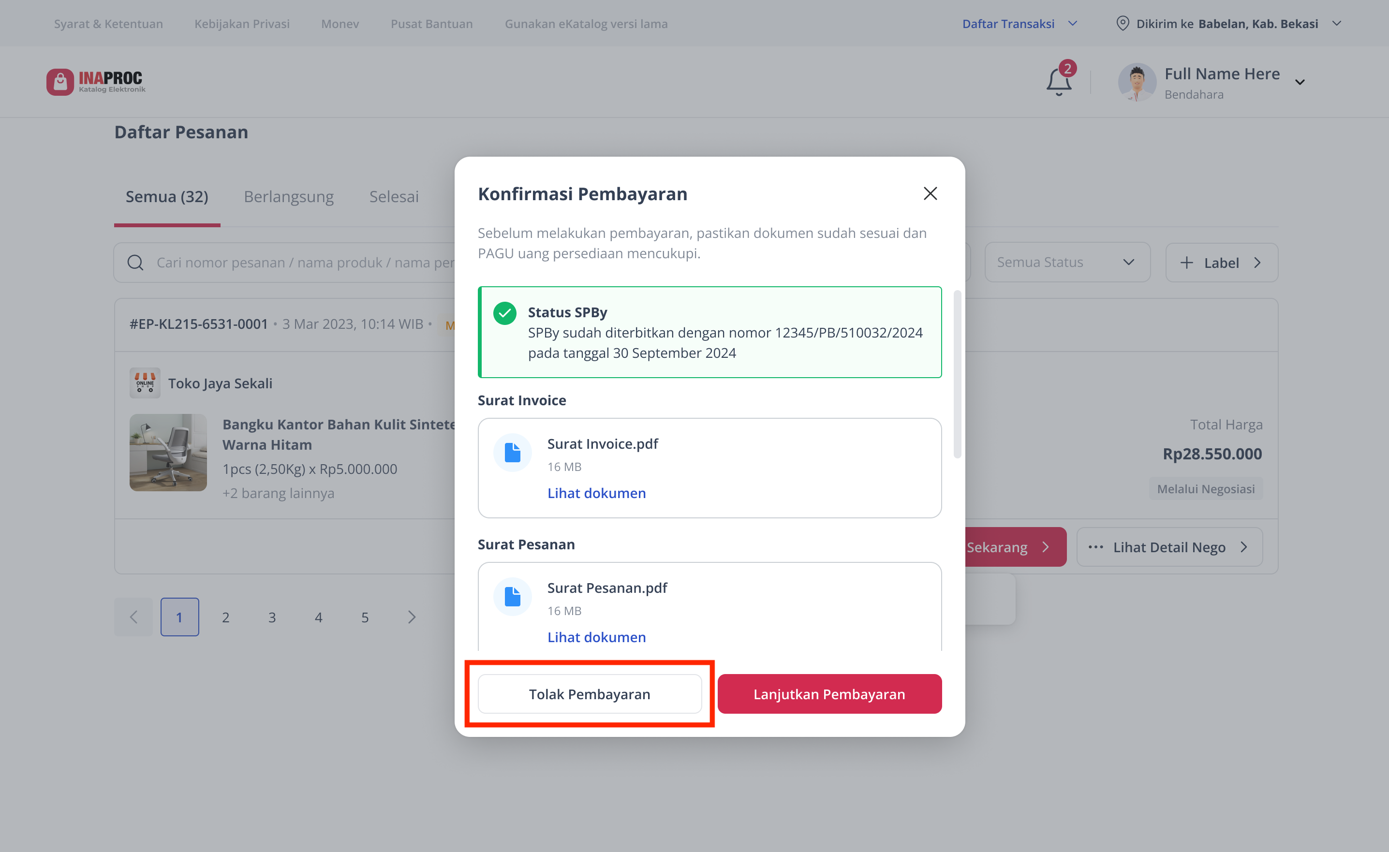Open Lihat dokumen for Surat Invoice
Viewport: 1389px width, 852px height.
click(x=596, y=493)
